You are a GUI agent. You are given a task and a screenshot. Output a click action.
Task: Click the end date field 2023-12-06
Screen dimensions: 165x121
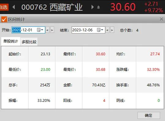(x=88, y=30)
